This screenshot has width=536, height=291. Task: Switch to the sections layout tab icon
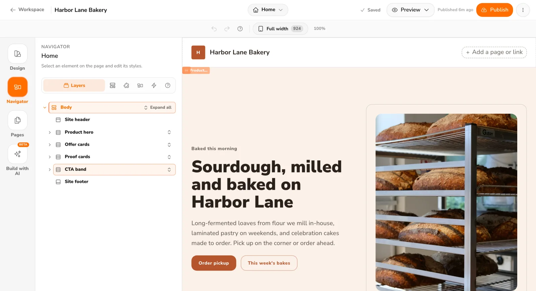pyautogui.click(x=113, y=85)
